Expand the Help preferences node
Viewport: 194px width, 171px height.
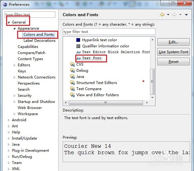click(9, 132)
